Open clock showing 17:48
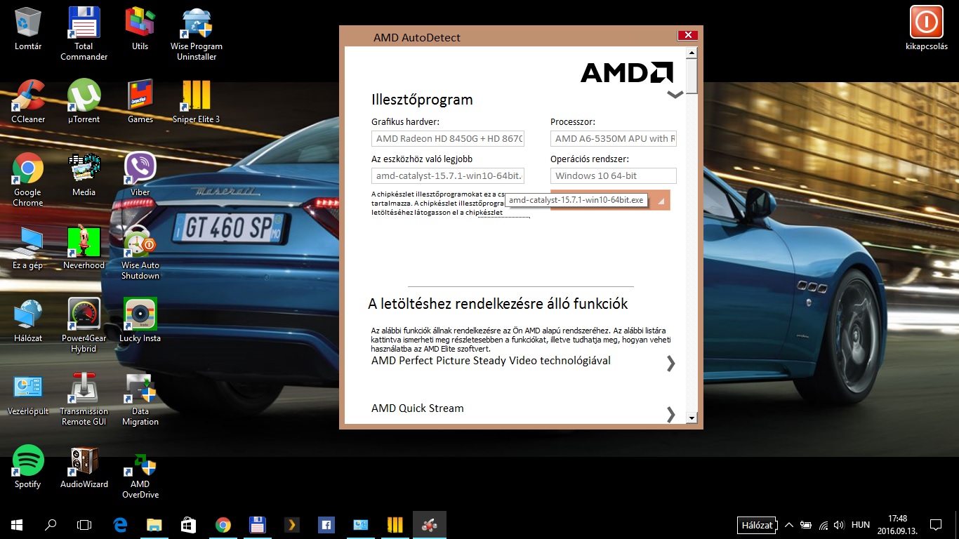The image size is (959, 539). 897,524
